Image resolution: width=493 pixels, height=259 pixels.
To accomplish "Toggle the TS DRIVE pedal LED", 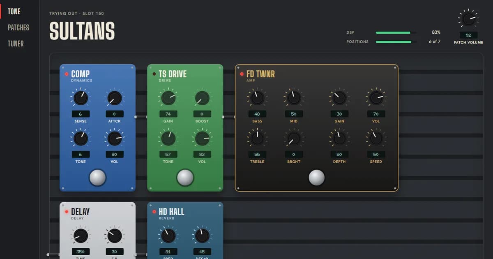I will [x=154, y=74].
